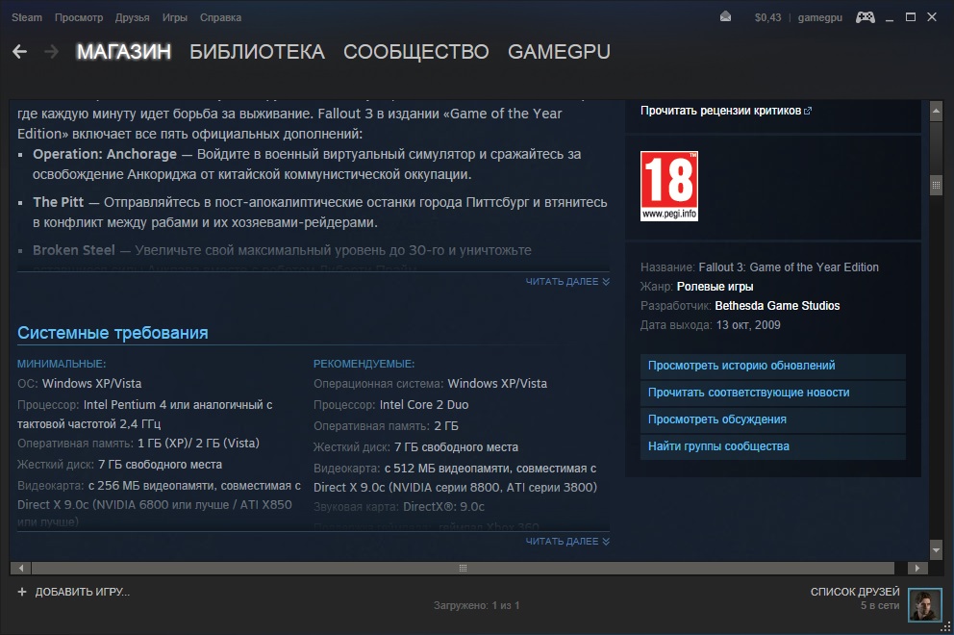Click the Системные требования heading
Viewport: 954px width, 635px height.
pos(113,333)
